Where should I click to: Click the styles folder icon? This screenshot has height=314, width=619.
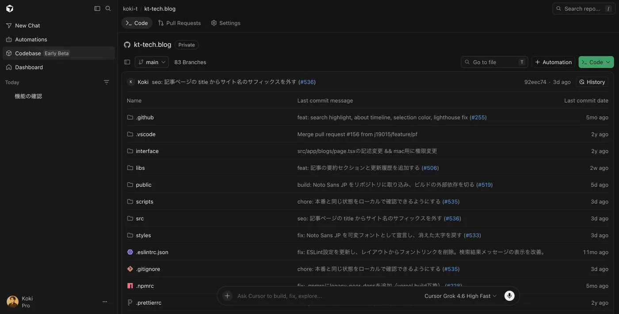click(x=130, y=235)
